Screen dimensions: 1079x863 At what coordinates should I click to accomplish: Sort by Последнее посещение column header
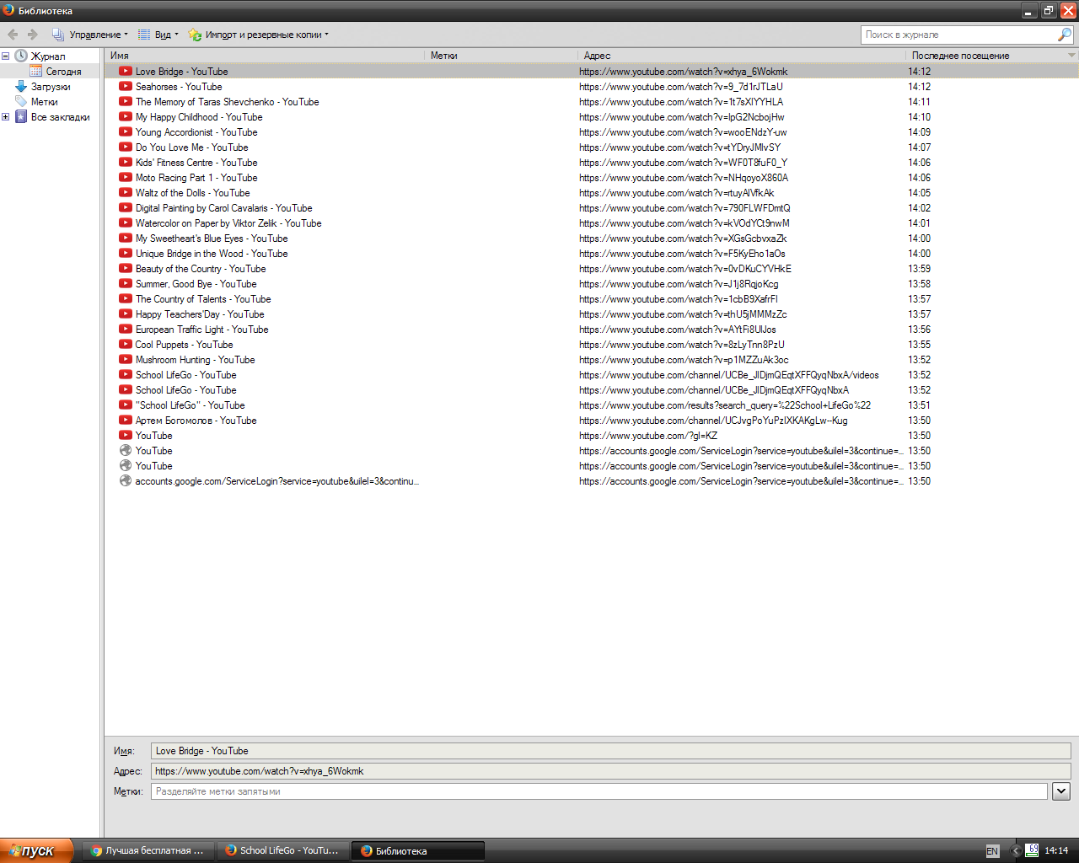point(985,56)
